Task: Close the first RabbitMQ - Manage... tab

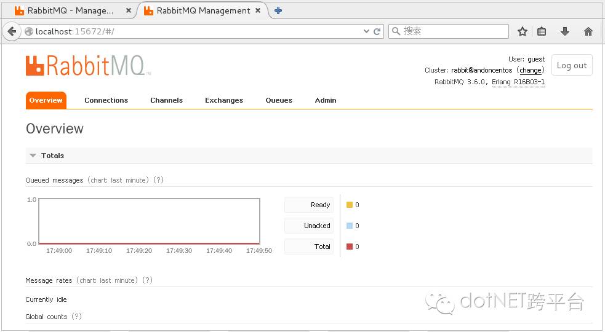Action: click(x=129, y=11)
